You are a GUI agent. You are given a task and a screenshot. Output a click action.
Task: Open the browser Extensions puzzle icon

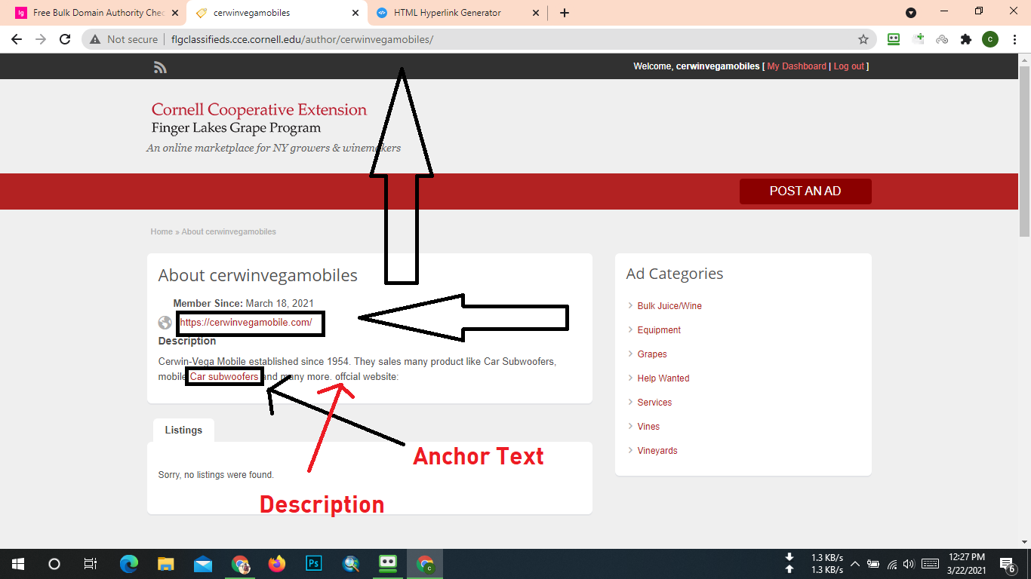(x=965, y=39)
